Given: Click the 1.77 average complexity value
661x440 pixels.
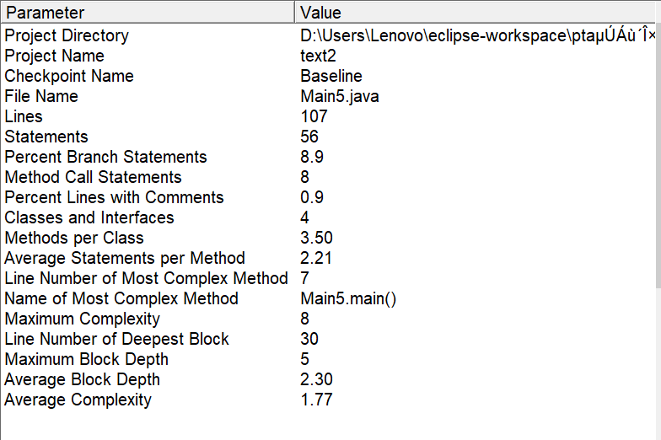Looking at the screenshot, I should point(316,400).
